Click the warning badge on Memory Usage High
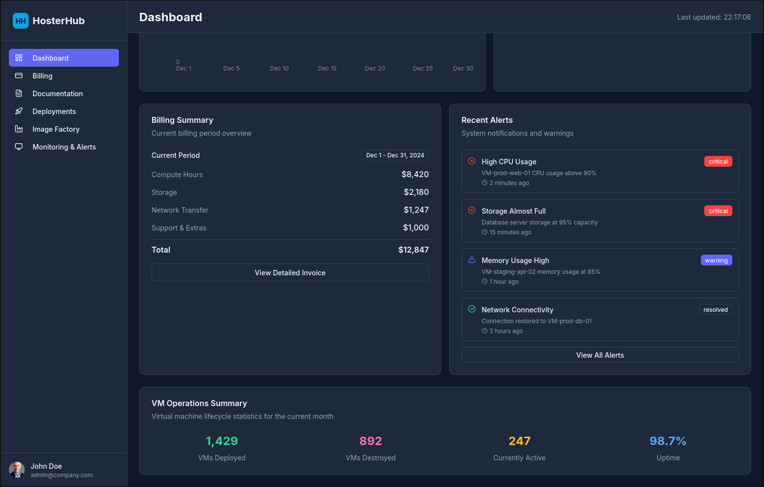Viewport: 764px width, 487px height. (717, 260)
